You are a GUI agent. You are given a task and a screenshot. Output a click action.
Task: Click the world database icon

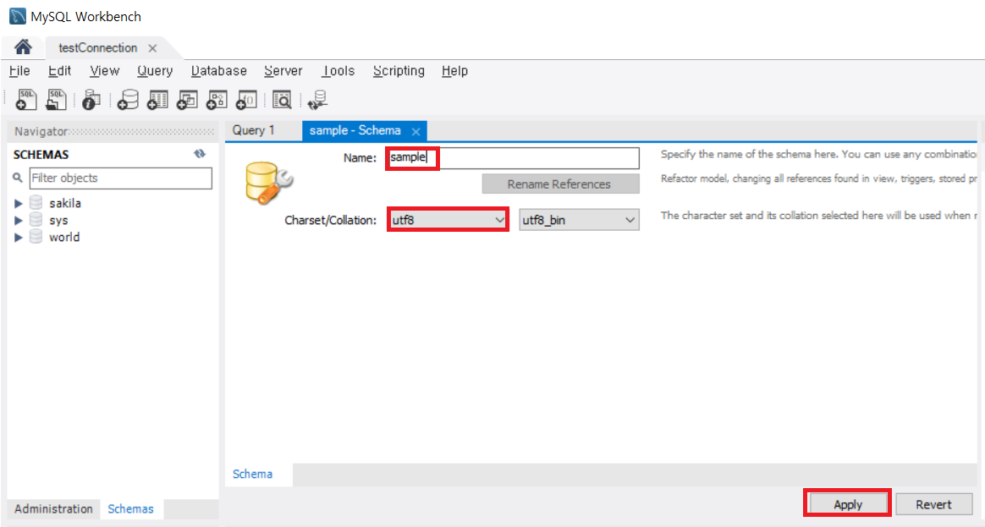click(36, 237)
